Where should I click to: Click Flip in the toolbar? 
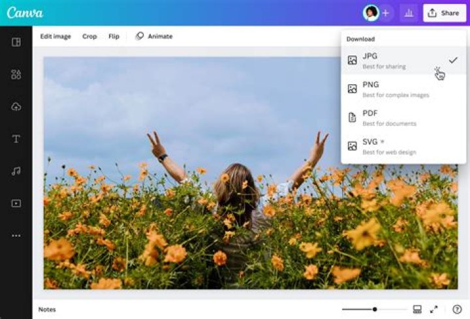coord(114,37)
